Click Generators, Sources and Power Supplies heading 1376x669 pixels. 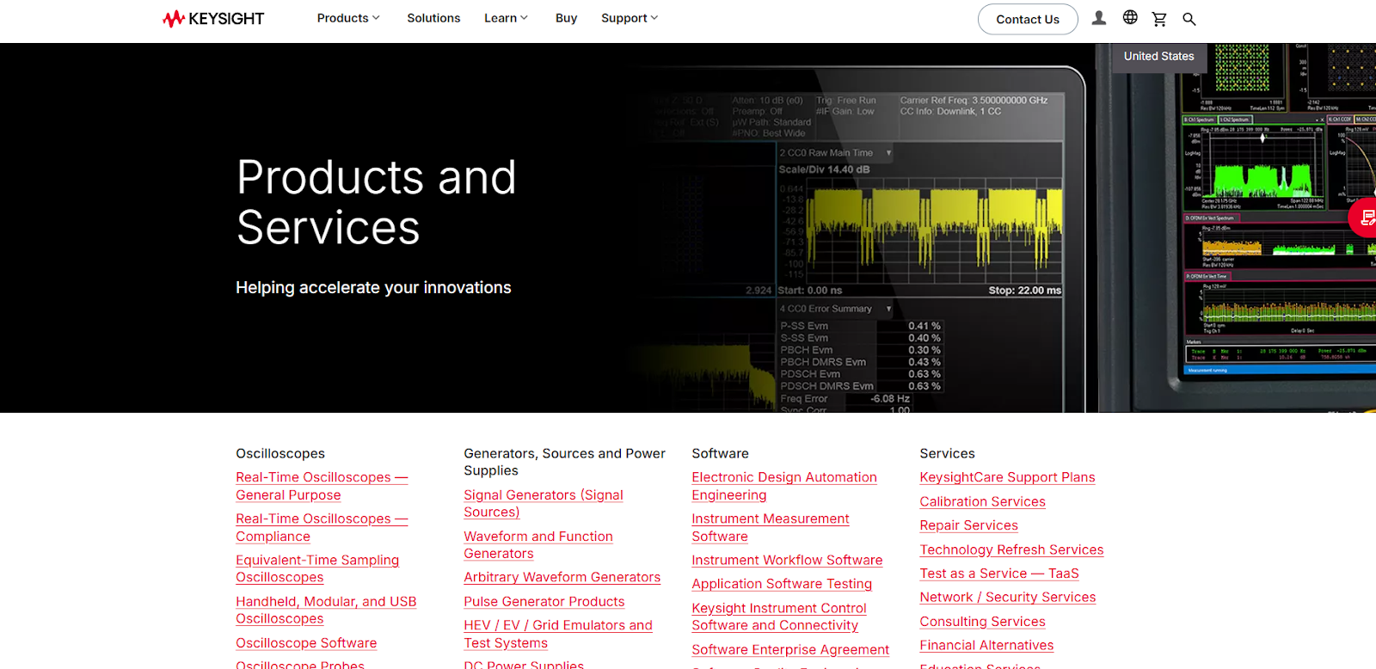564,462
